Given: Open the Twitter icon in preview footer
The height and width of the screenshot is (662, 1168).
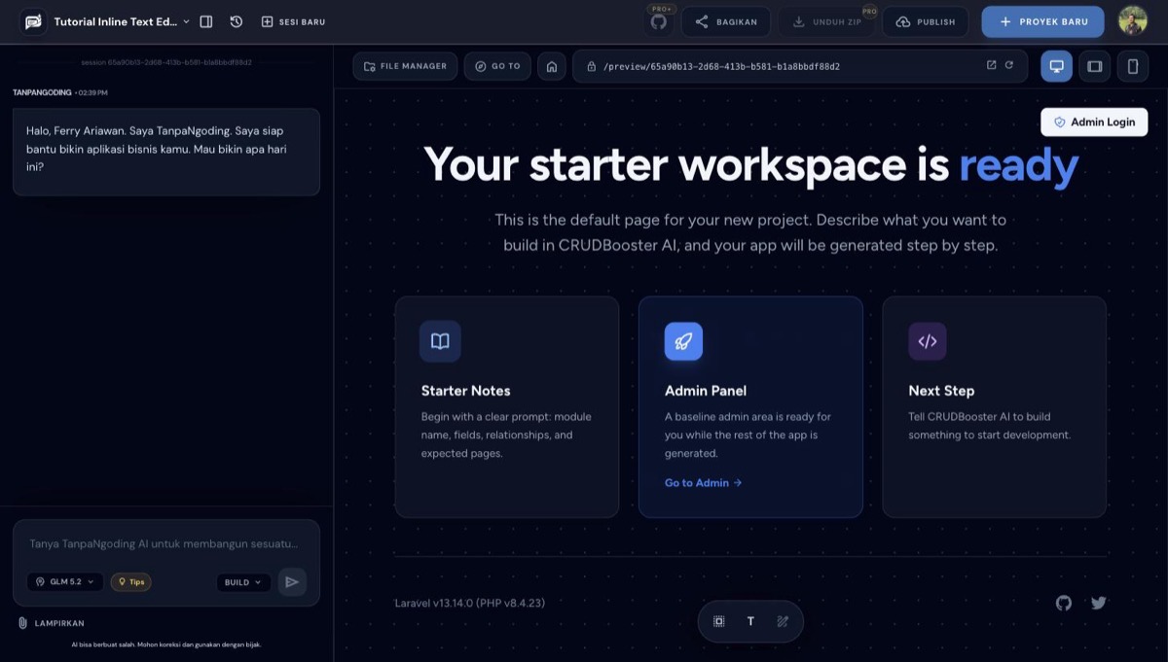Looking at the screenshot, I should tap(1099, 603).
